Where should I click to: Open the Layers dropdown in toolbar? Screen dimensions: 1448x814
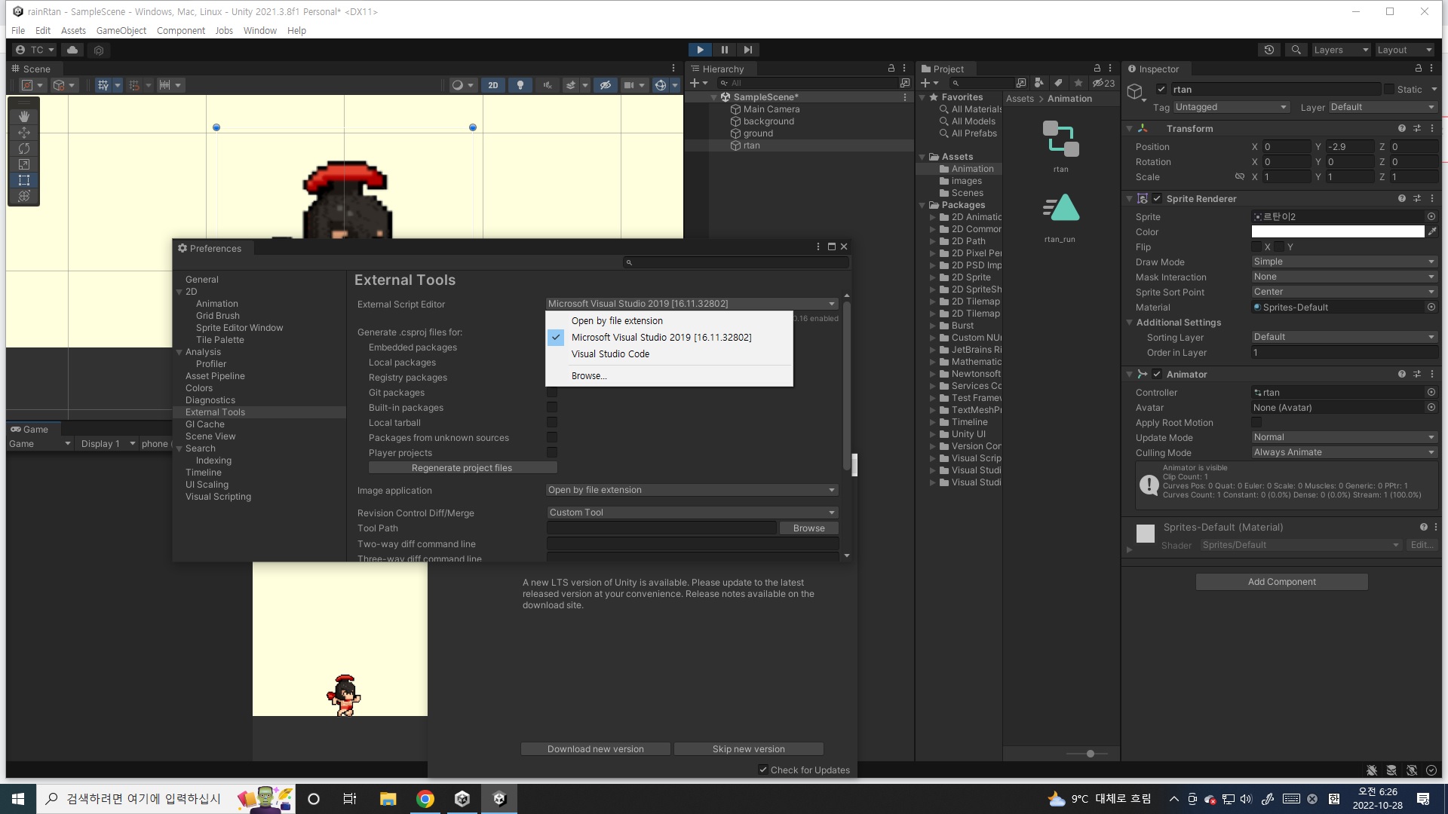coord(1341,50)
